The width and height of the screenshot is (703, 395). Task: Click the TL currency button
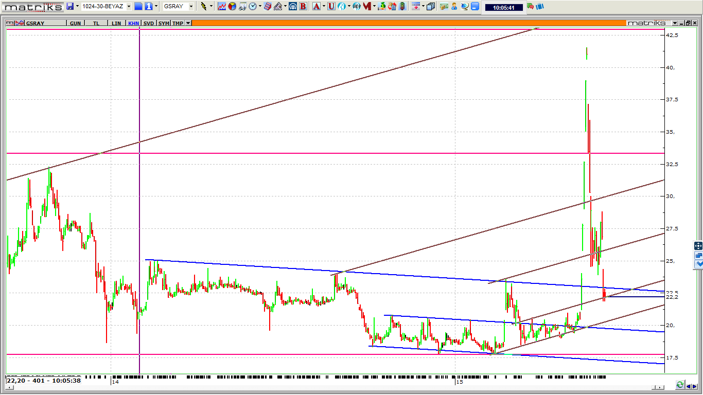(x=96, y=23)
